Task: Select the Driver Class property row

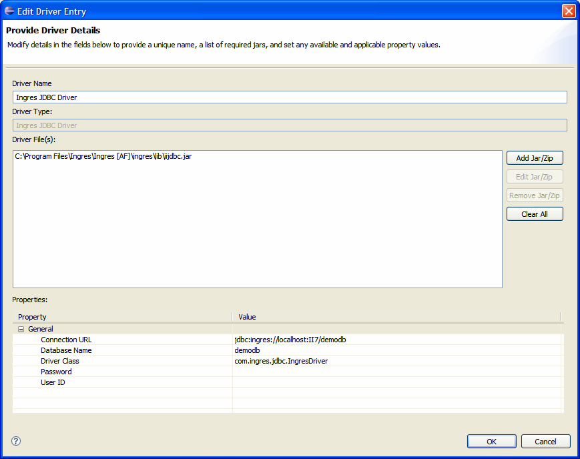Action: 60,361
